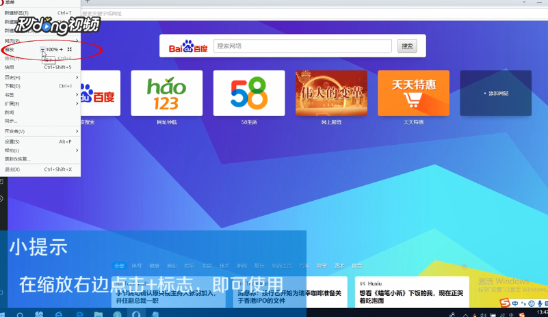Choose 更新&恢复... menu entry

[x=40, y=159]
